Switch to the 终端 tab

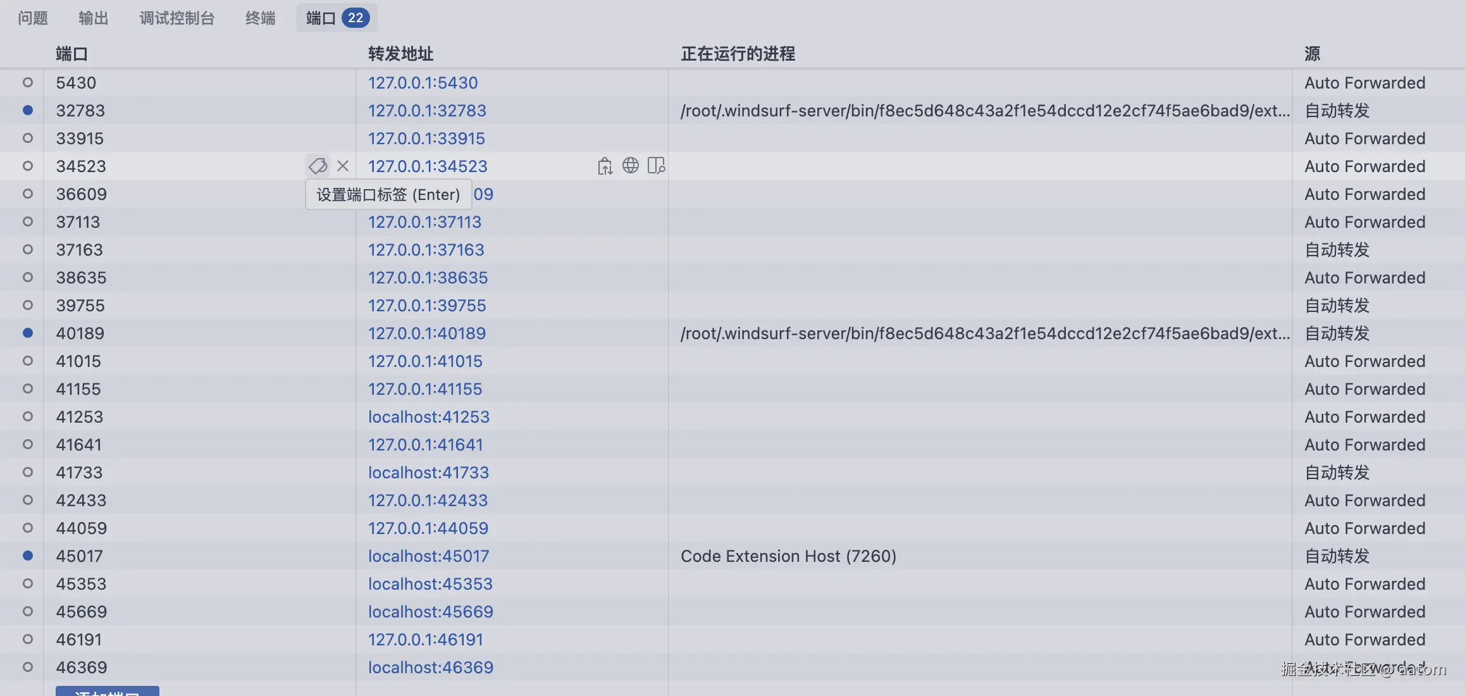(260, 18)
